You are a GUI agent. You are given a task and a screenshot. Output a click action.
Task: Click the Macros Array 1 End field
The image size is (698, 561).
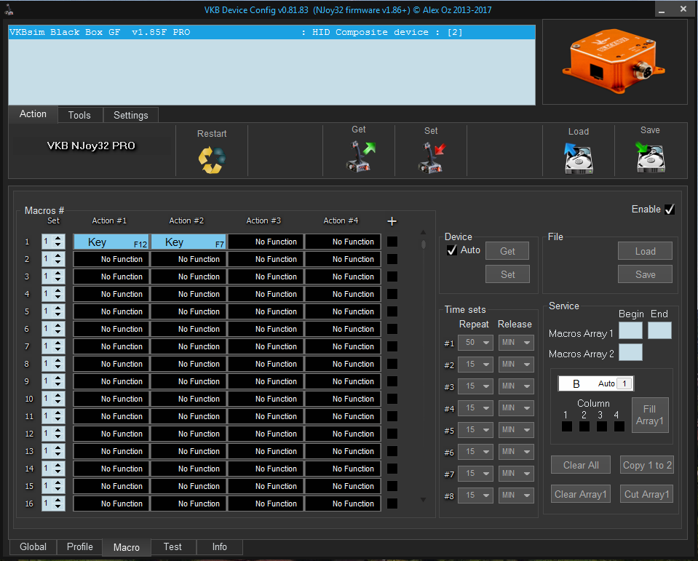(x=659, y=330)
